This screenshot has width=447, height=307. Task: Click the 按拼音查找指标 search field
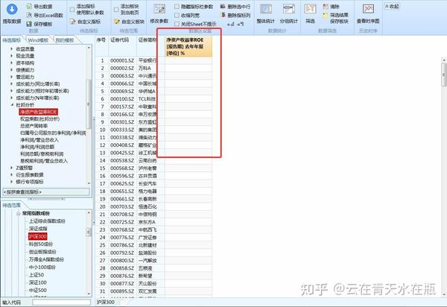[46, 192]
